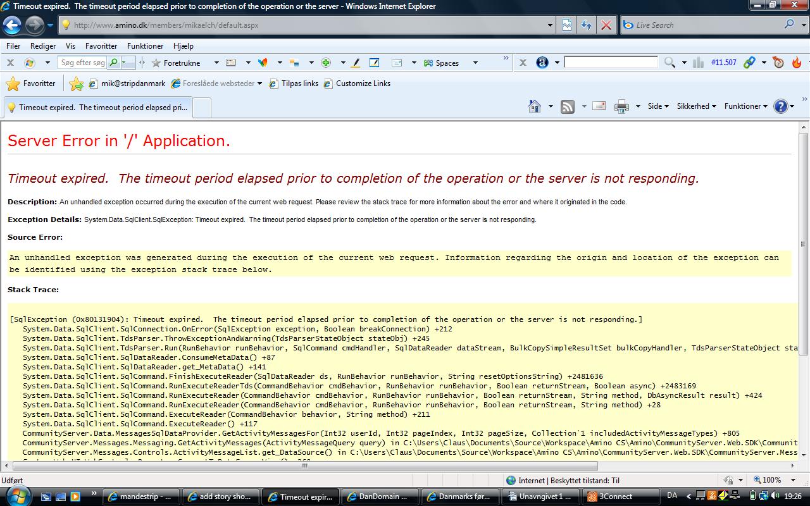Open the MSN butterfly icon
Viewport: 810px width, 506px height.
263,63
